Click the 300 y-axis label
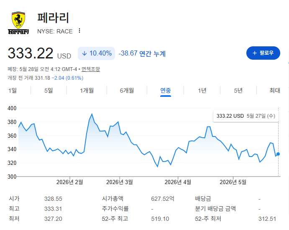289x230 pixels. click(12, 177)
